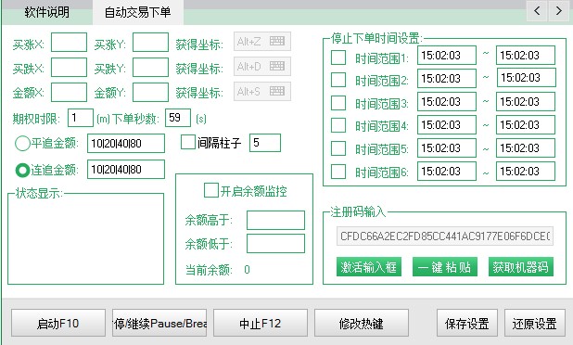Select the 平追金额 radio button

[x=22, y=143]
